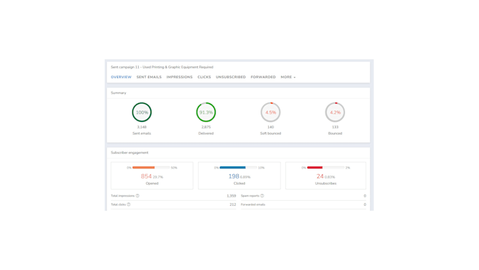Click the 29.7% opened rate
The image size is (479, 270).
click(158, 177)
